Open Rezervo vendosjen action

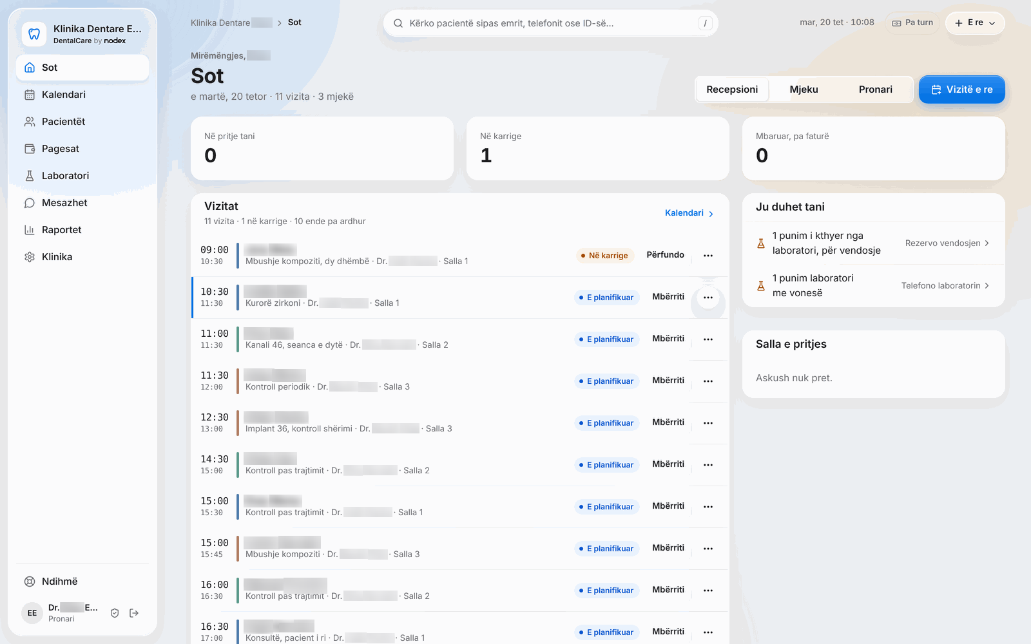[947, 243]
